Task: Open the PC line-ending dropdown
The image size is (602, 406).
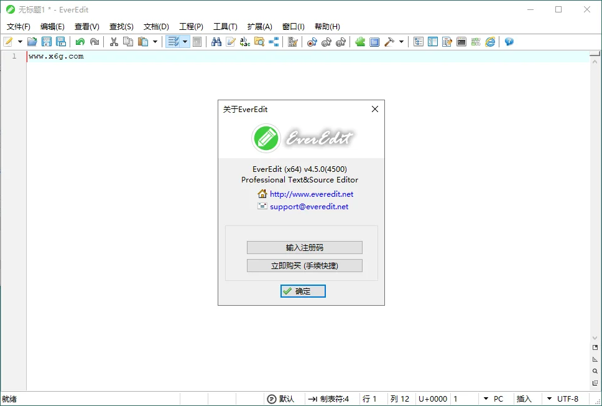Action: pos(498,399)
